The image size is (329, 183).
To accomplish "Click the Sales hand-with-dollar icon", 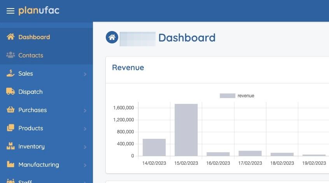I will pos(10,73).
